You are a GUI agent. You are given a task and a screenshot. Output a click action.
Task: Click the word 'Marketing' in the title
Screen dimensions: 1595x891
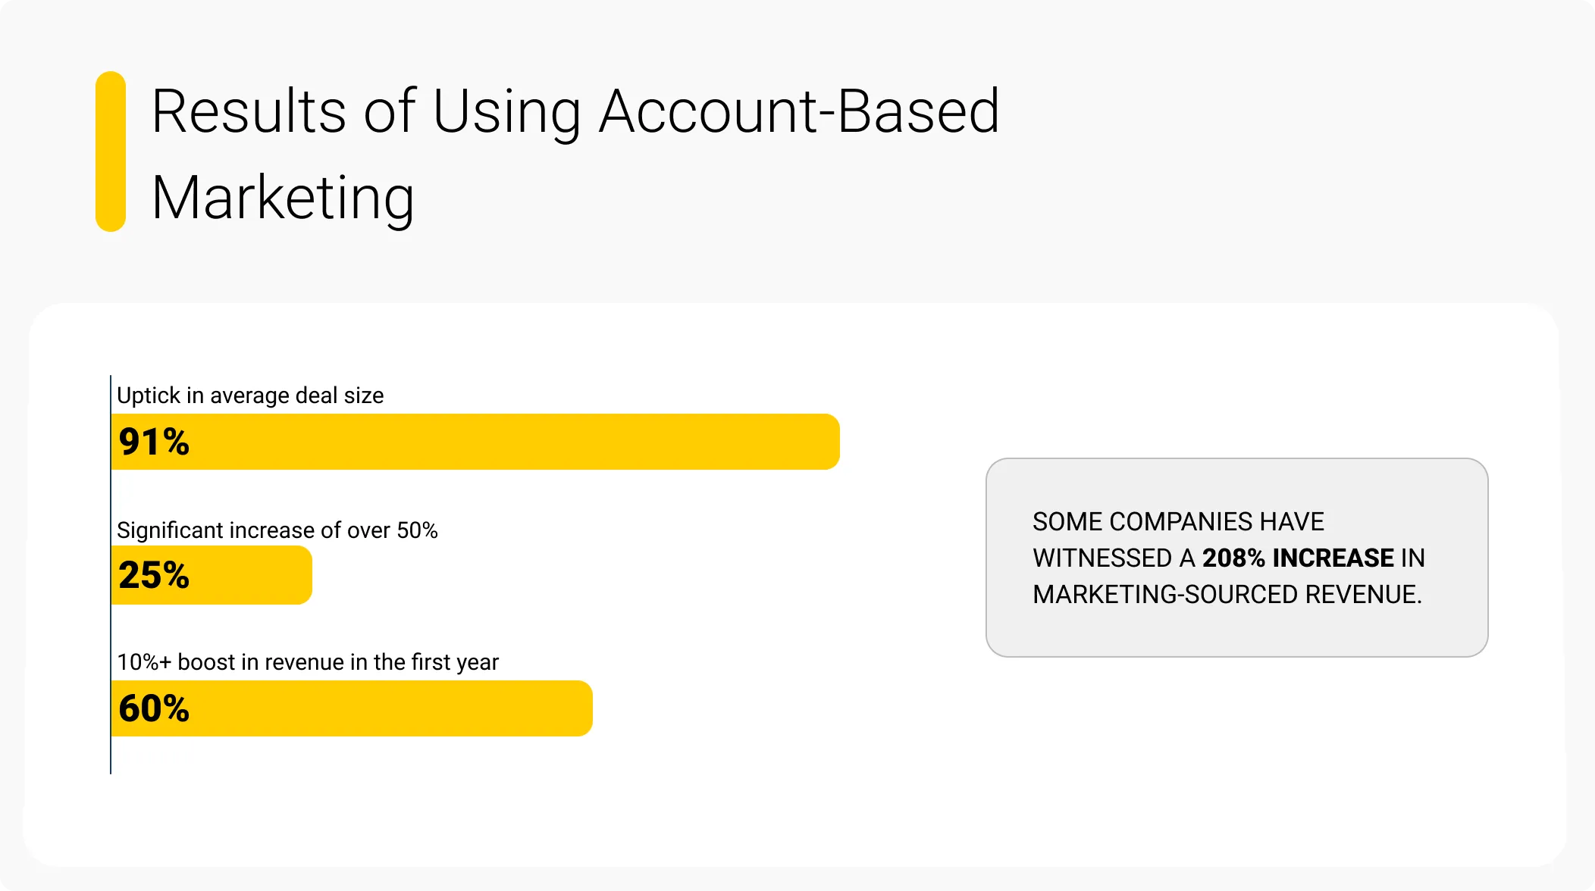click(283, 199)
